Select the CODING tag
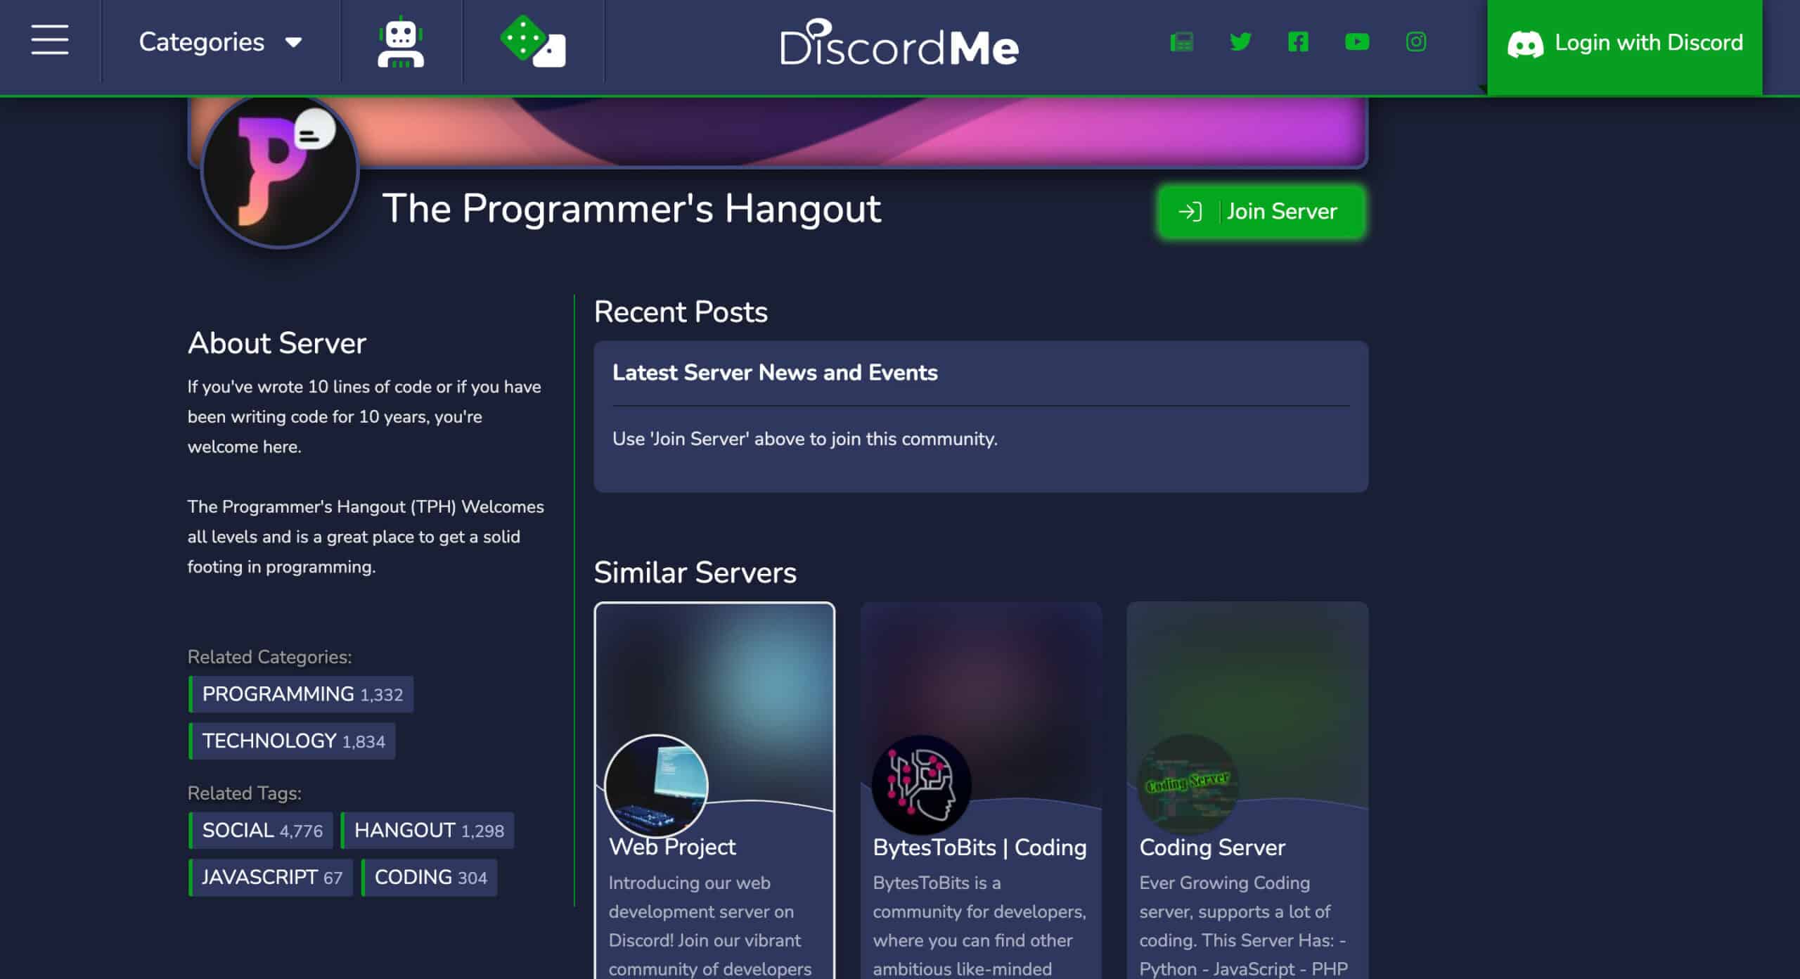1800x979 pixels. tap(430, 878)
